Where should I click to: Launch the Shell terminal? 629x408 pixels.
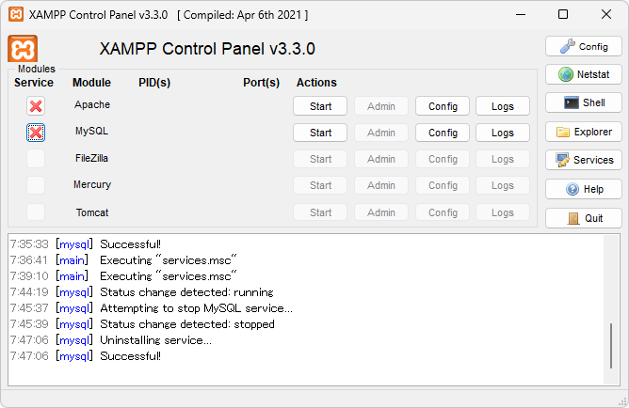pos(584,102)
